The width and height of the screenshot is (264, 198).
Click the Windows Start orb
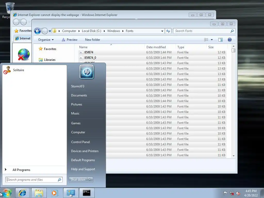tap(7, 193)
